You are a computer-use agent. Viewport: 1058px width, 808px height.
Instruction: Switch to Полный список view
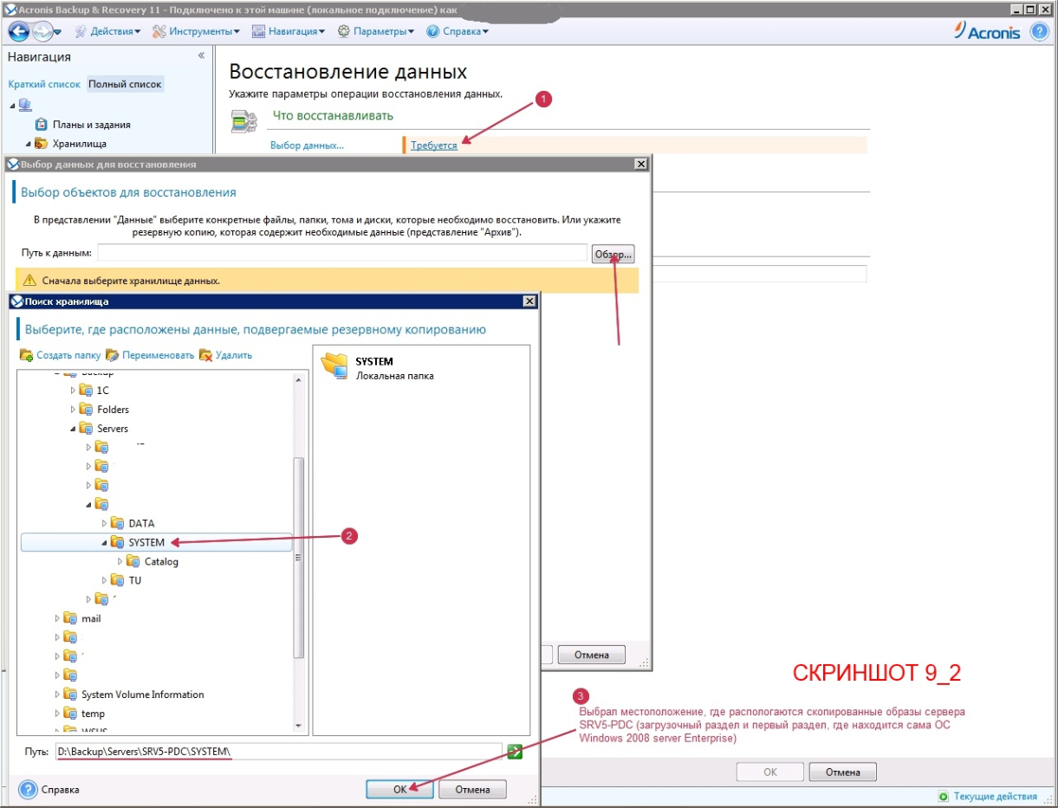coord(125,84)
